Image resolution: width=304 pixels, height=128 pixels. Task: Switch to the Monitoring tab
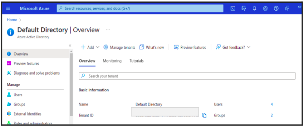pos(112,61)
